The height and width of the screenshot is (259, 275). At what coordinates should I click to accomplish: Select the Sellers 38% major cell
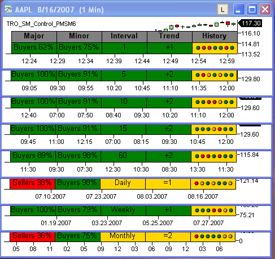(x=32, y=183)
